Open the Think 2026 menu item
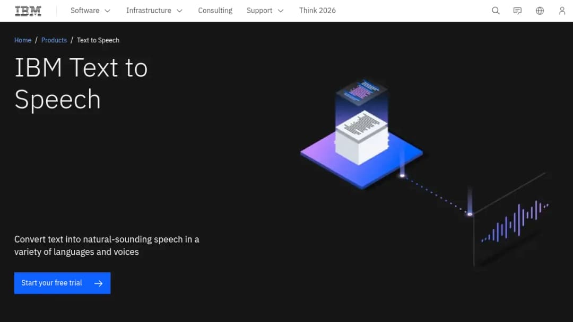The image size is (573, 322). (317, 11)
